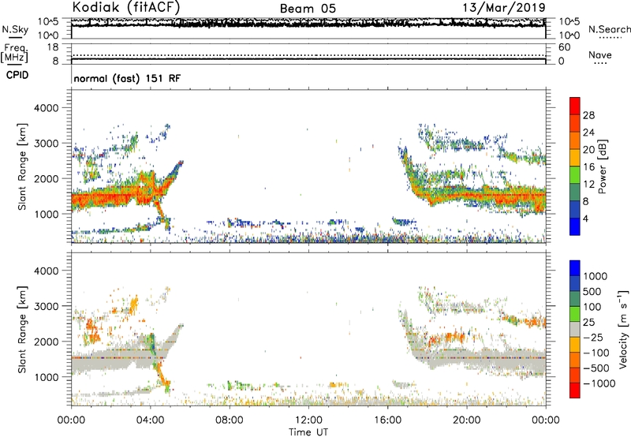Click the 'Nave' legend label
Screen dimensions: 631x437
coord(600,55)
